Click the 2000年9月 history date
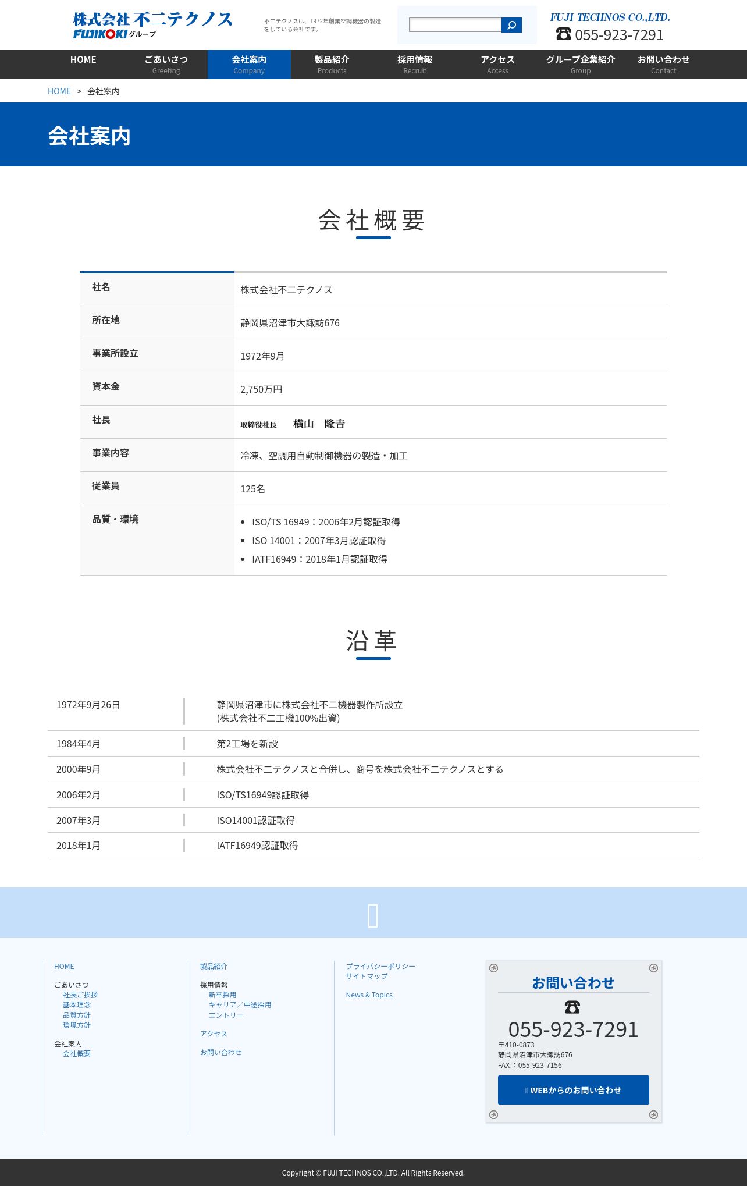The height and width of the screenshot is (1186, 747). pos(79,769)
